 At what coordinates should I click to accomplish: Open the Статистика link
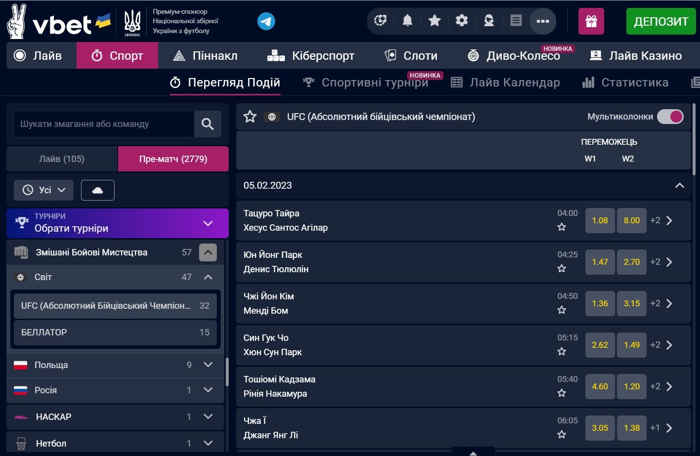click(x=625, y=83)
